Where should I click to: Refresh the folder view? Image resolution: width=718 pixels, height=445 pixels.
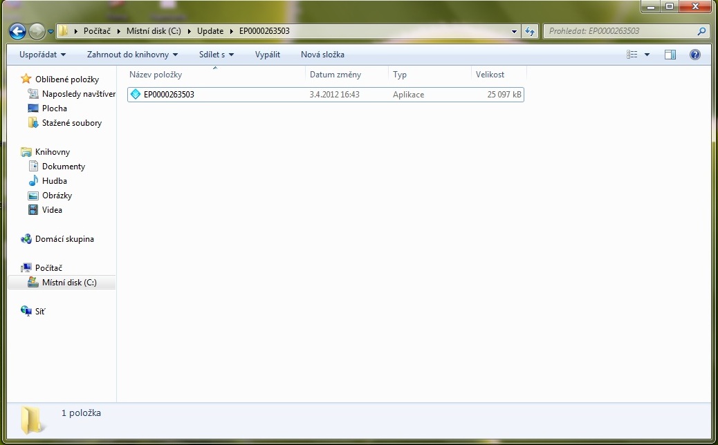tap(530, 31)
